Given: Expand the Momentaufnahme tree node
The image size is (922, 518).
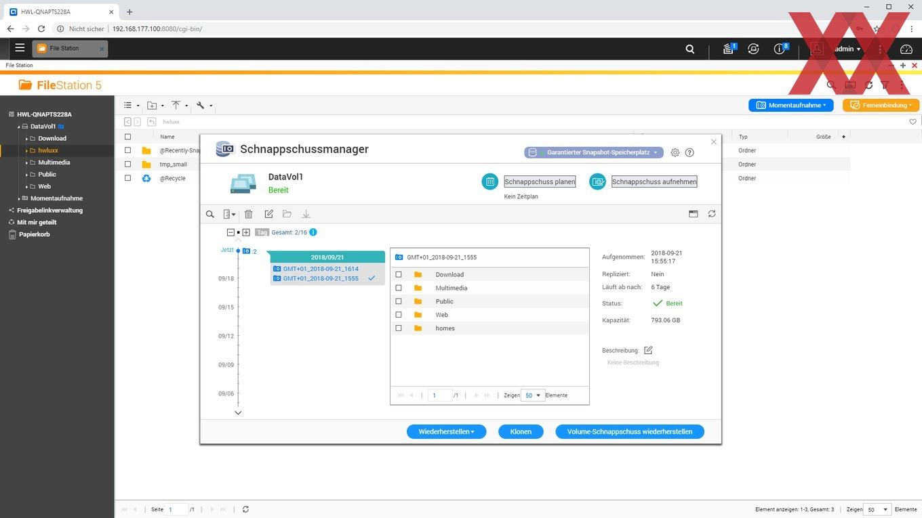Looking at the screenshot, I should pyautogui.click(x=19, y=198).
